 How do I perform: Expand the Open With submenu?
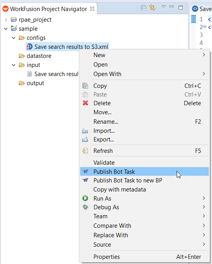point(144,74)
